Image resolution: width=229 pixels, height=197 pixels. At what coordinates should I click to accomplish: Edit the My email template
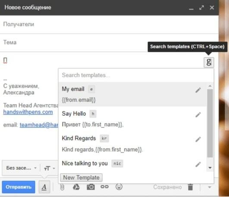[x=198, y=90]
